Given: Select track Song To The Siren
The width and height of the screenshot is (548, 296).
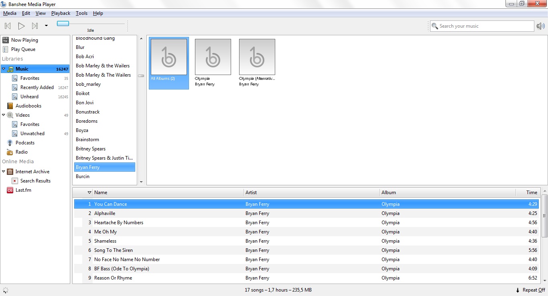Looking at the screenshot, I should point(306,250).
